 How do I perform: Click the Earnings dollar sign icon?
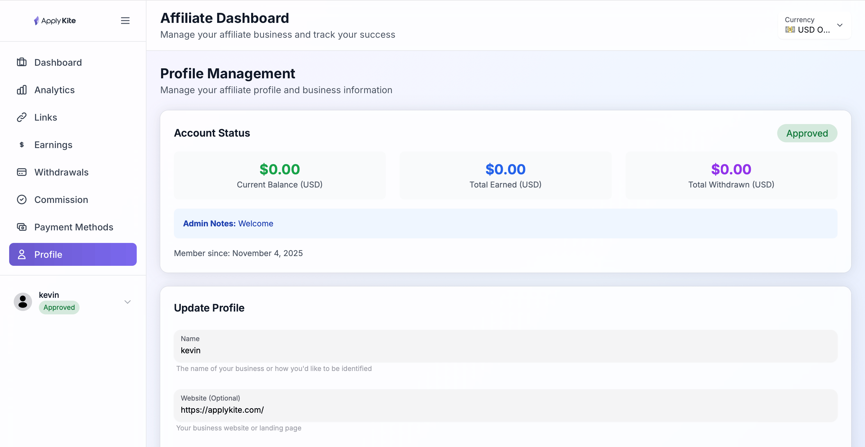point(22,145)
